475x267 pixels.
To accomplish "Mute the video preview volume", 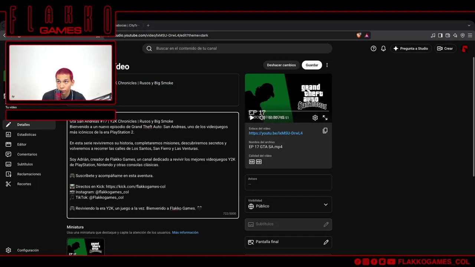I will (262, 118).
